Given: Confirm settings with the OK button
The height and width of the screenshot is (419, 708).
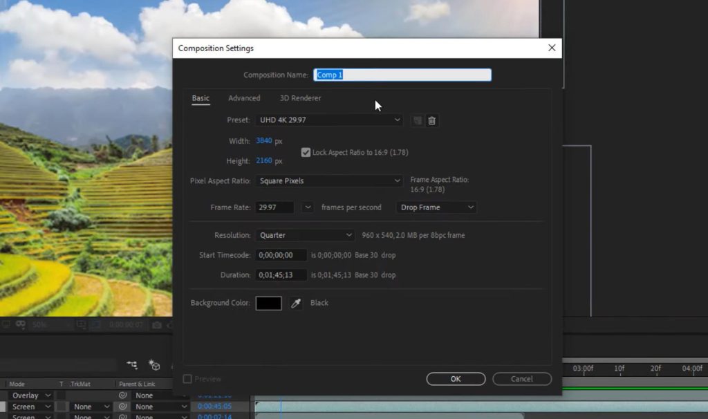Looking at the screenshot, I should point(455,379).
